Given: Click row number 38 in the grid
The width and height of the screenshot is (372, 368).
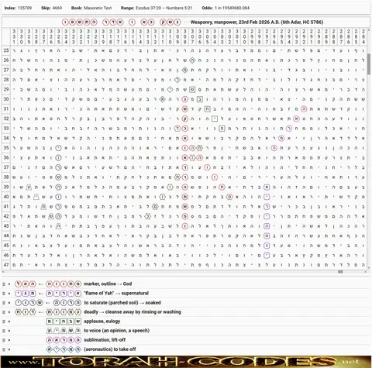Looking at the screenshot, I should 6,177.
